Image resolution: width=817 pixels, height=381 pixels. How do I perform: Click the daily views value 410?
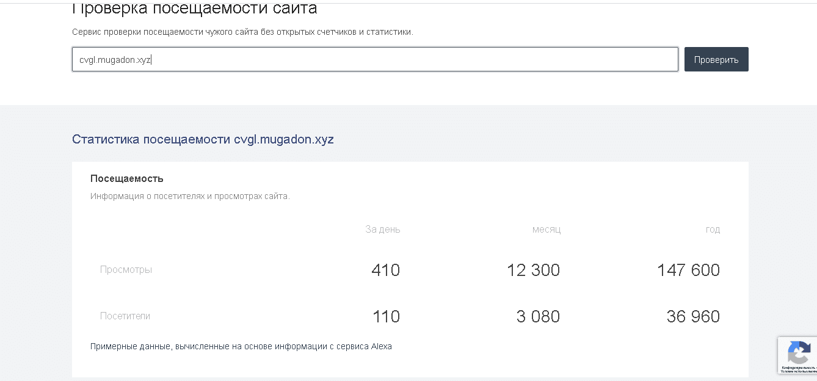(385, 269)
